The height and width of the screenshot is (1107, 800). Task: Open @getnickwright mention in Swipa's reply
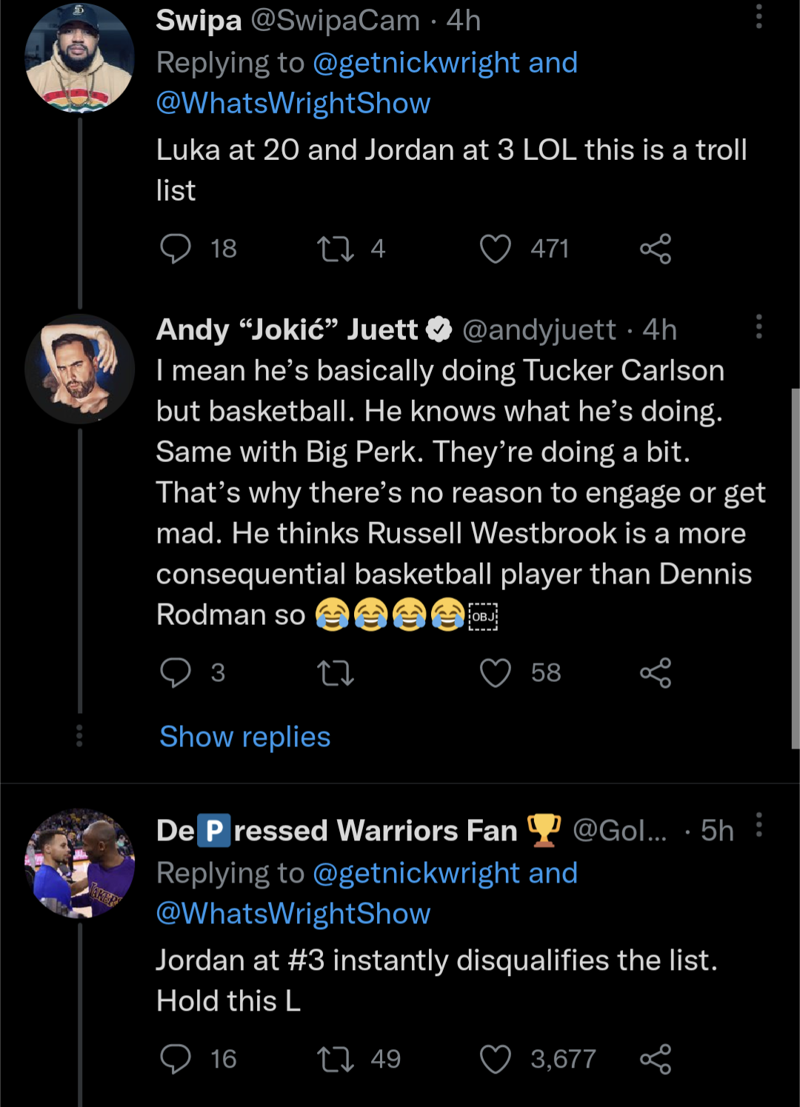pos(416,63)
